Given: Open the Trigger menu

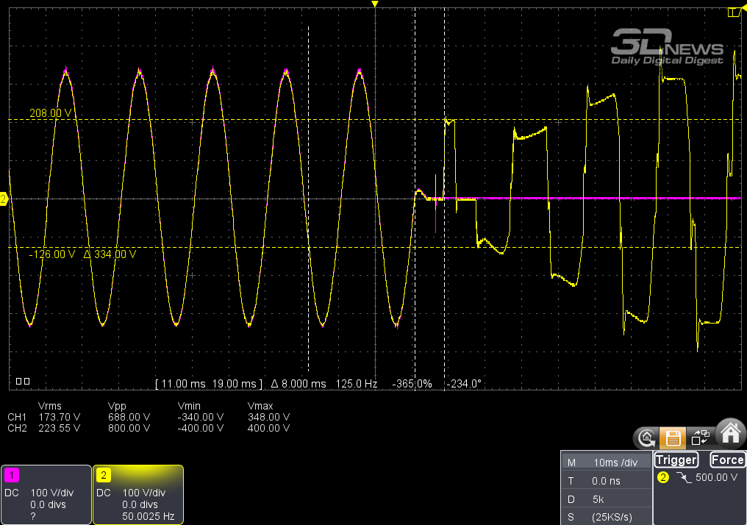Looking at the screenshot, I should pyautogui.click(x=676, y=460).
